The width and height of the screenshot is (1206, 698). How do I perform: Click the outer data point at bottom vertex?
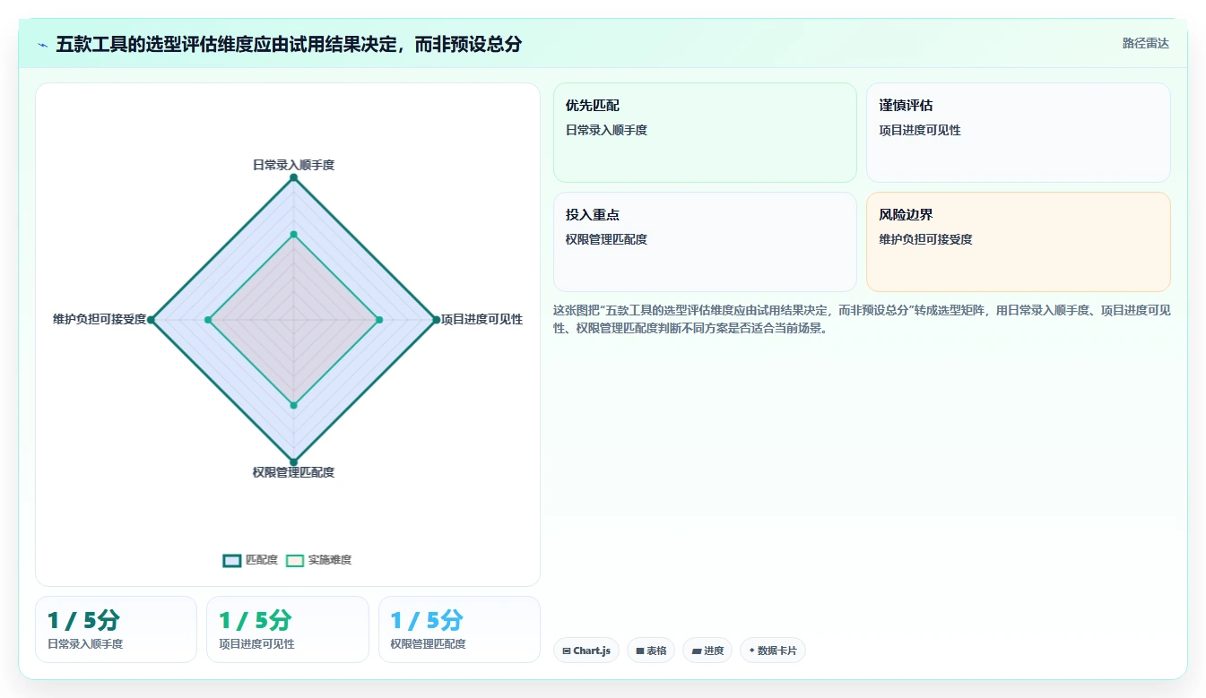pos(293,462)
